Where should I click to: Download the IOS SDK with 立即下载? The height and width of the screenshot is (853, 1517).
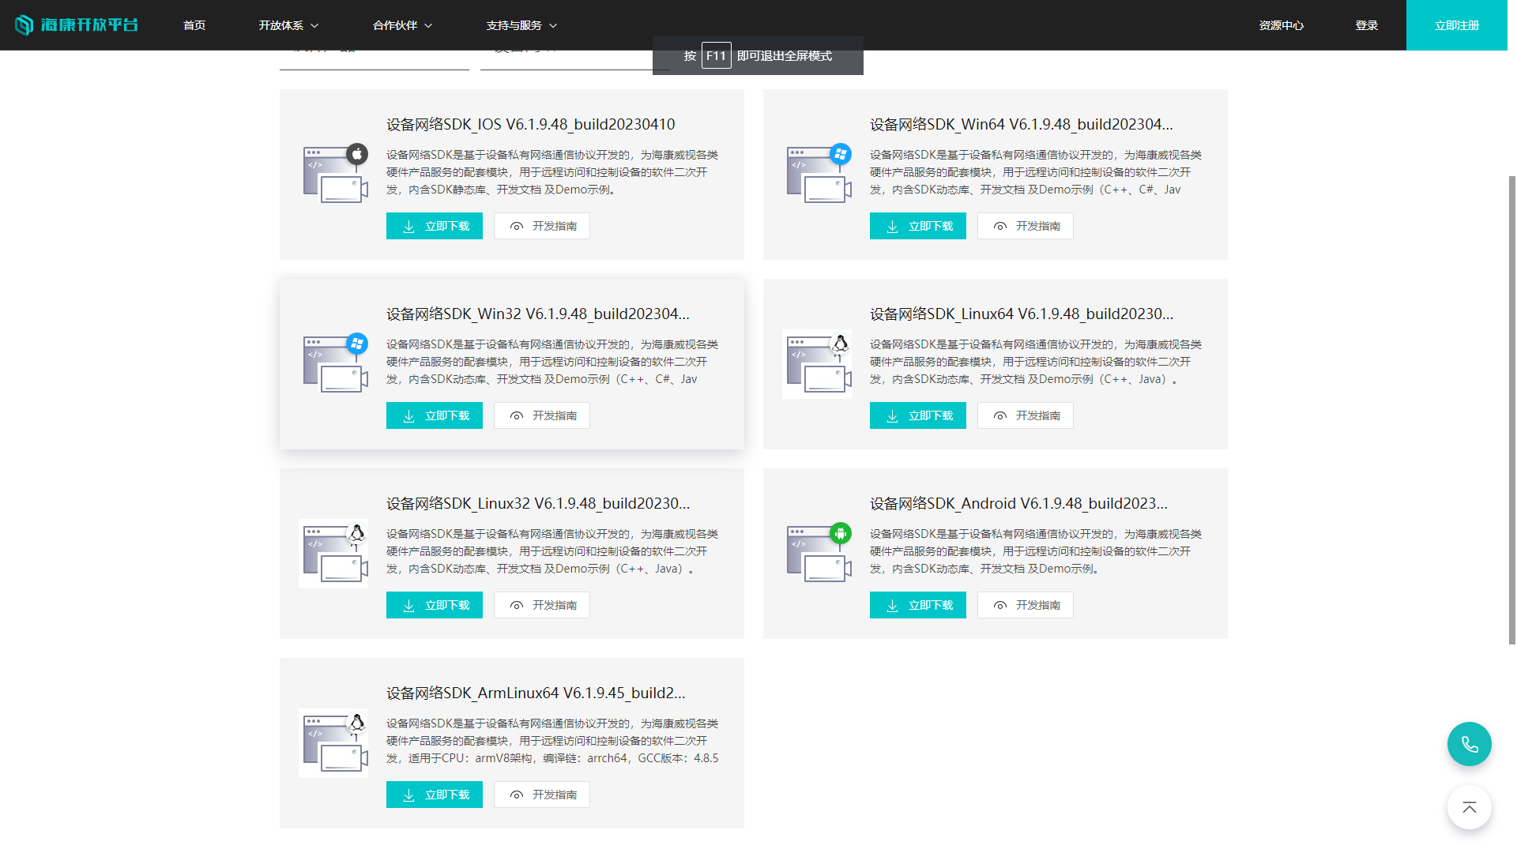(x=435, y=226)
